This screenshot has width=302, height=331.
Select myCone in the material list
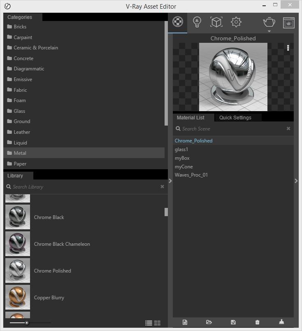(233, 167)
